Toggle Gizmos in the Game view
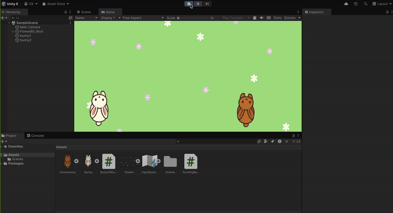Image resolution: width=393 pixels, height=213 pixels. pyautogui.click(x=289, y=18)
